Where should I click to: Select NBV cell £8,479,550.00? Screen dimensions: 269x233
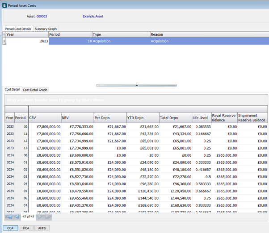pyautogui.click(x=78, y=191)
